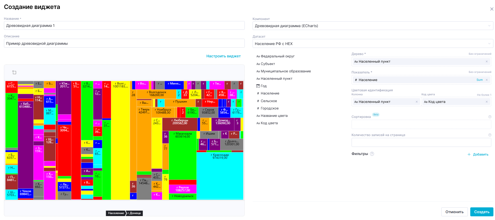Select г Донецк breadcrumb item
Image resolution: width=495 pixels, height=220 pixels.
(135, 213)
